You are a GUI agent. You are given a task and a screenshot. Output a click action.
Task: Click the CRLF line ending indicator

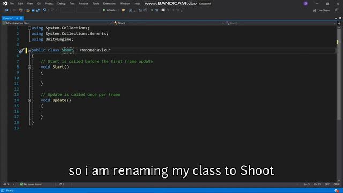tap(337, 184)
